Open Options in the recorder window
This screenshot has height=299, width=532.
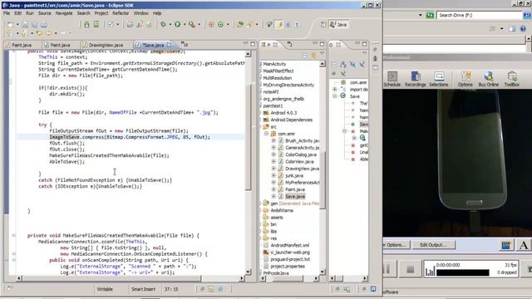pyautogui.click(x=465, y=79)
